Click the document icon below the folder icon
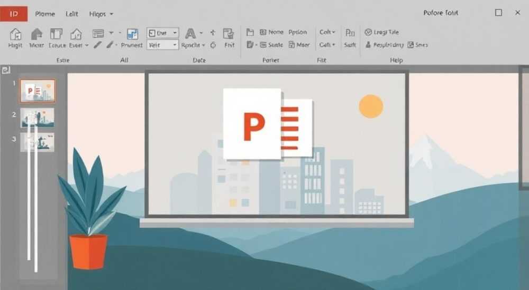 [x=250, y=45]
